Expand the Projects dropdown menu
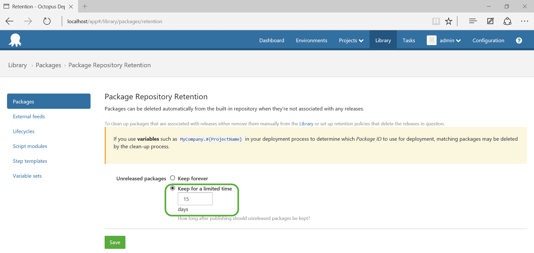Viewport: 534px width, 253px height. [351, 40]
